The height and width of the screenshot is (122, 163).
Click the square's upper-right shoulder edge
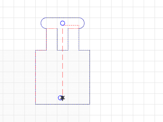(x=84, y=50)
